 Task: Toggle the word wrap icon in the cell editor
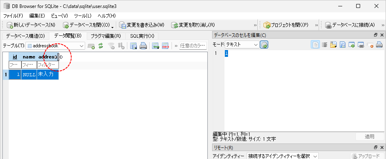pos(324,45)
